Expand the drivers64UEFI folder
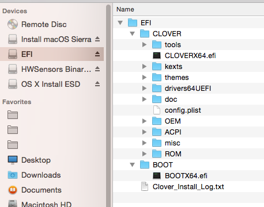 point(144,89)
